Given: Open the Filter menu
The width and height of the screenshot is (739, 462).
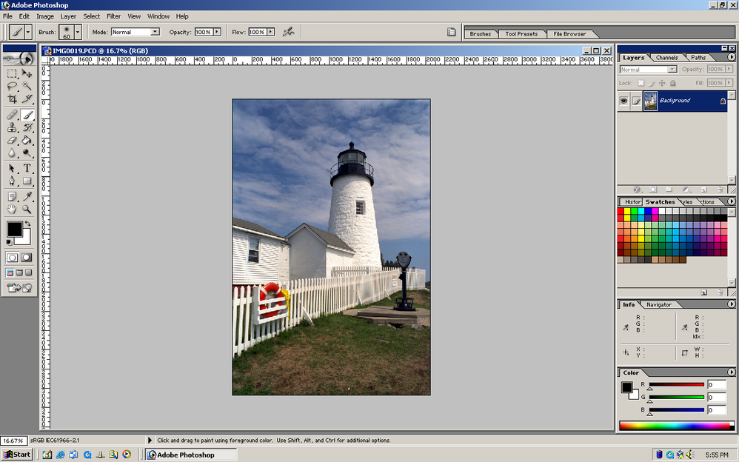Looking at the screenshot, I should point(113,16).
